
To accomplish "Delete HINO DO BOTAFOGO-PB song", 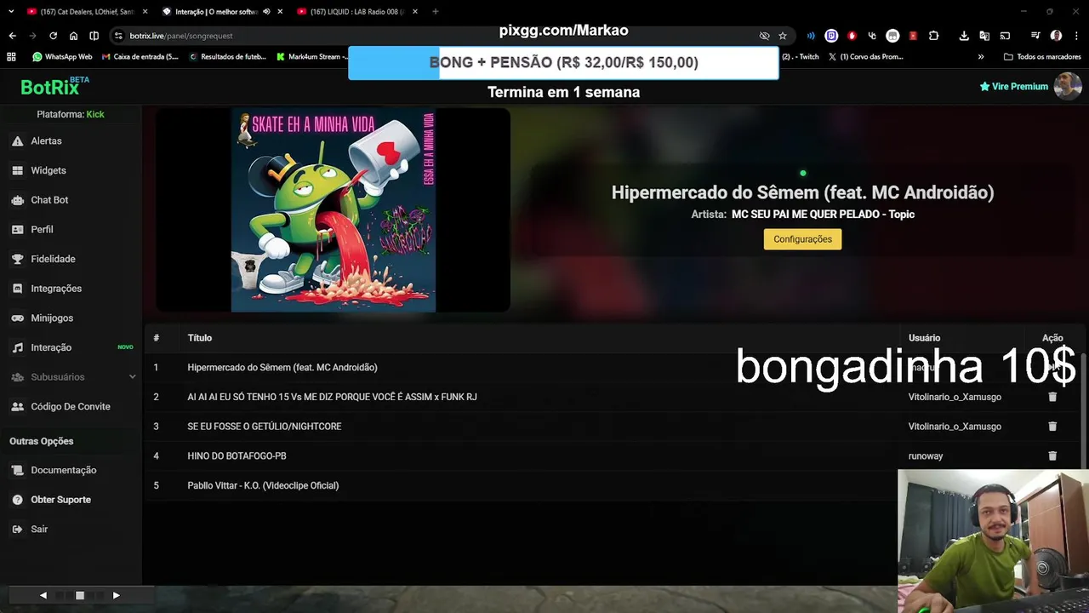I will click(1052, 455).
